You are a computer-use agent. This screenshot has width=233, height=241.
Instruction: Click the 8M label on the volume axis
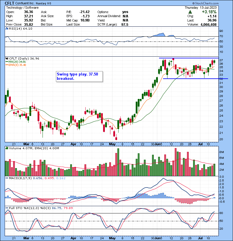(222, 152)
